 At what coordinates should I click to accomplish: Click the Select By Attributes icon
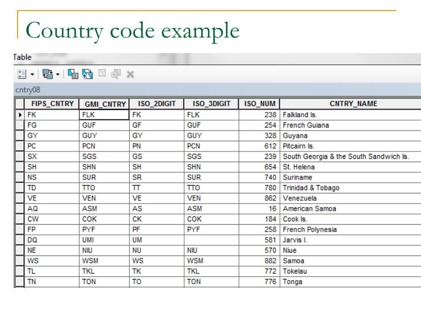pyautogui.click(x=73, y=74)
